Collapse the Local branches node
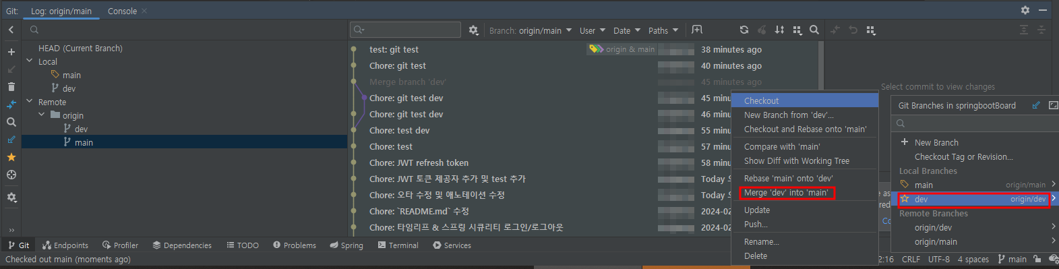Screen dimensions: 1059x269 30,61
